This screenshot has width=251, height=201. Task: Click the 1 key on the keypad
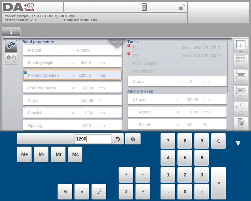pyautogui.click(x=168, y=175)
